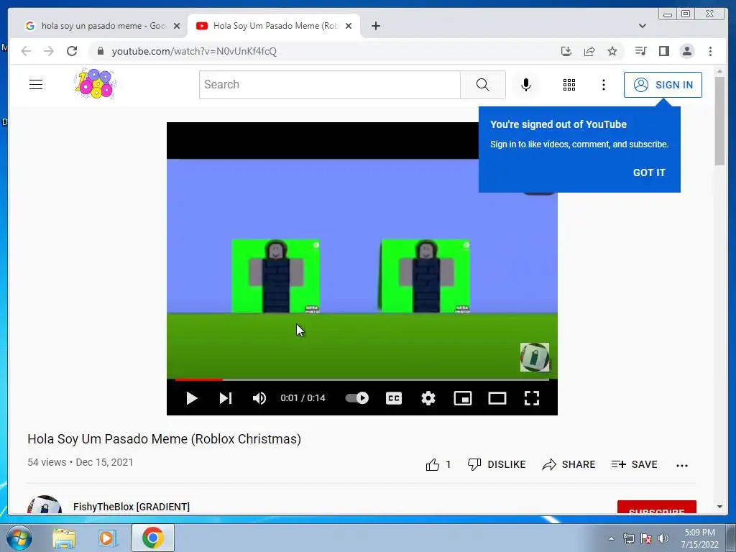Screen dimensions: 736x552
Task: Open media controls icon in toolbar
Action: pyautogui.click(x=640, y=51)
